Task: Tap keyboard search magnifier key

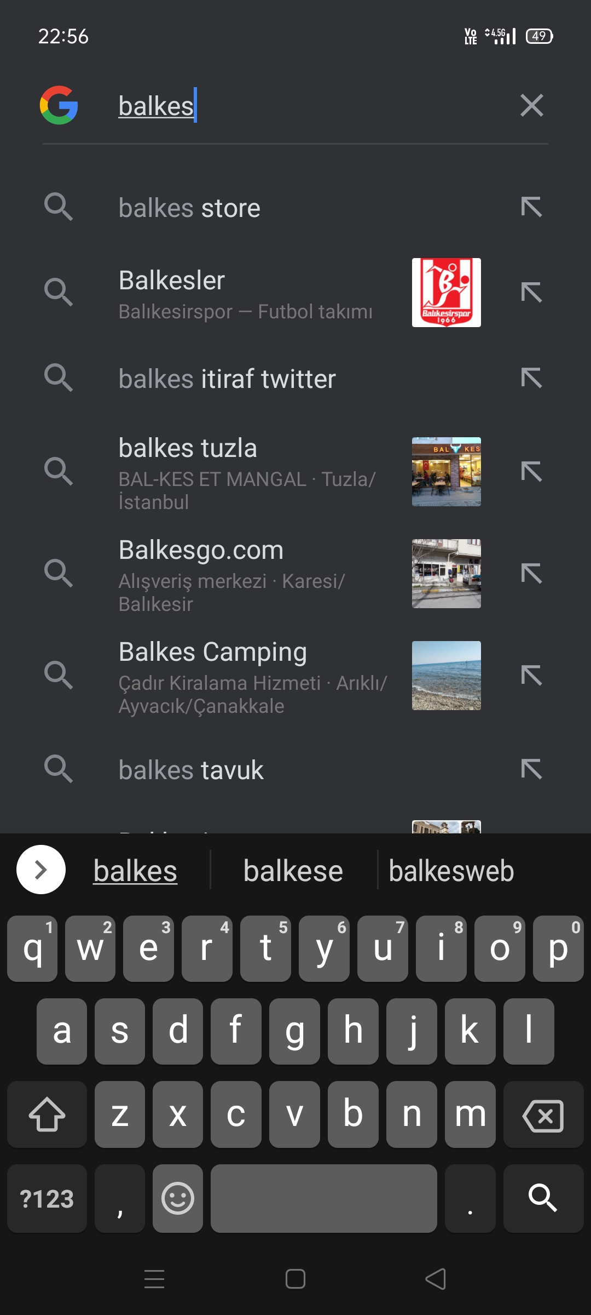Action: pyautogui.click(x=543, y=1198)
